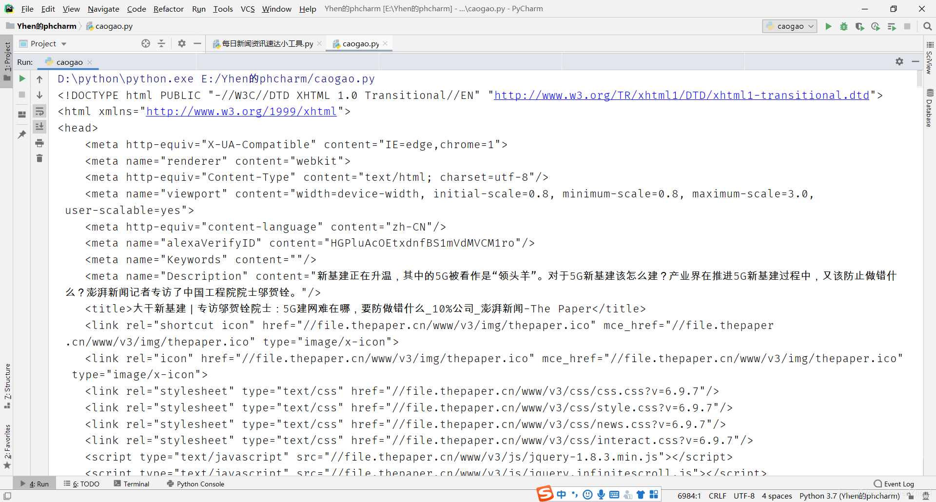The height and width of the screenshot is (502, 936).
Task: Open the File menu
Action: pos(27,9)
